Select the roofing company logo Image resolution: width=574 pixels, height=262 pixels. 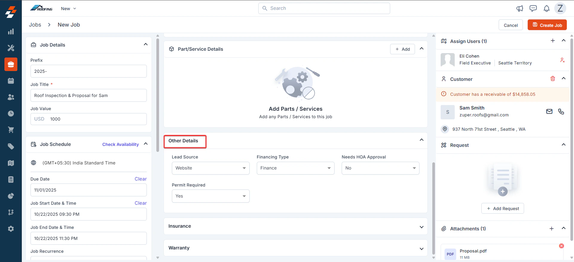coord(41,8)
